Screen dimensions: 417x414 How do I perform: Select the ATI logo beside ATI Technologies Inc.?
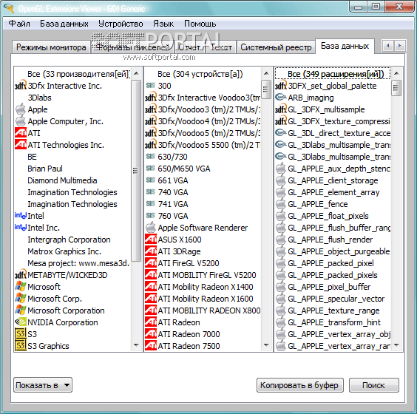click(x=21, y=145)
